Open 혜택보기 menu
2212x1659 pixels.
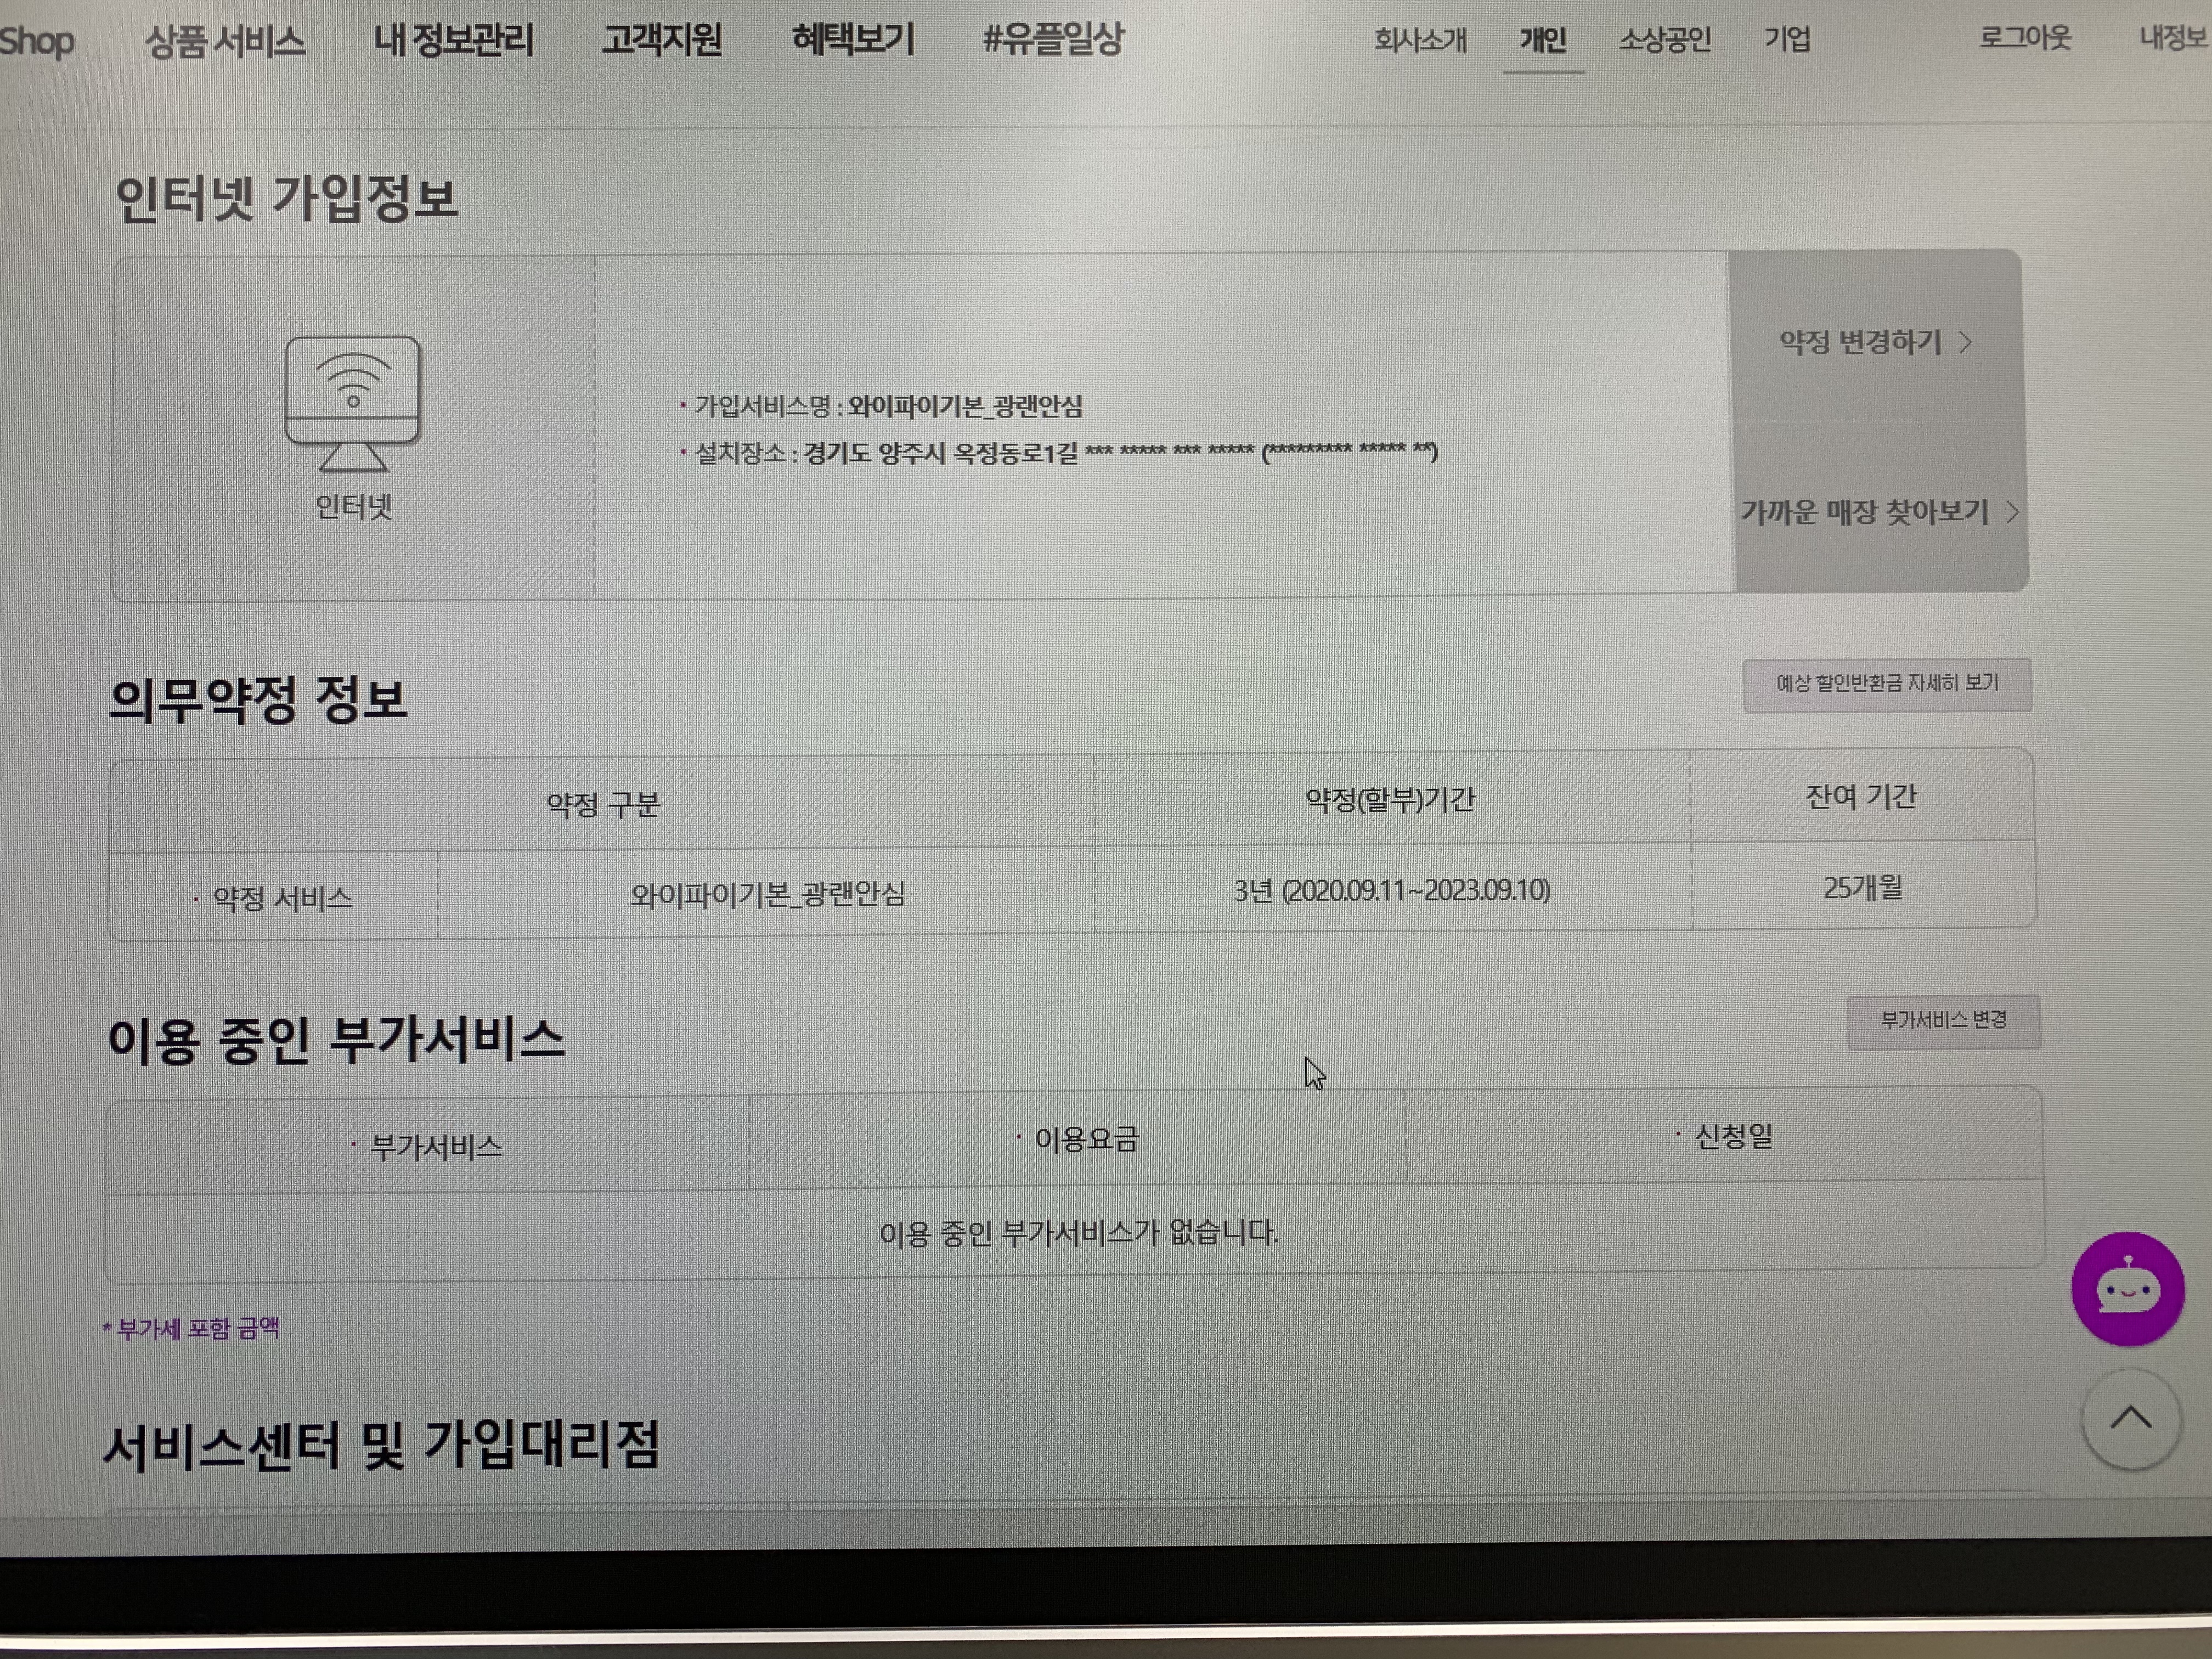tap(853, 40)
